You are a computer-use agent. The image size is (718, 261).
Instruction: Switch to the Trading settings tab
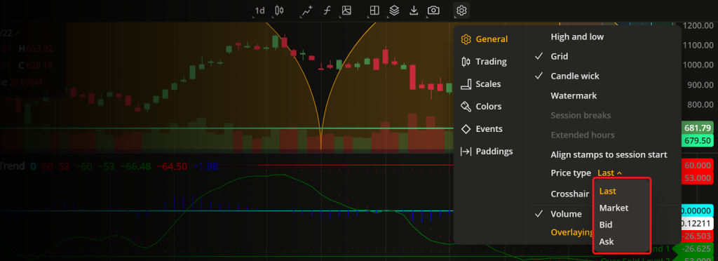(x=485, y=61)
